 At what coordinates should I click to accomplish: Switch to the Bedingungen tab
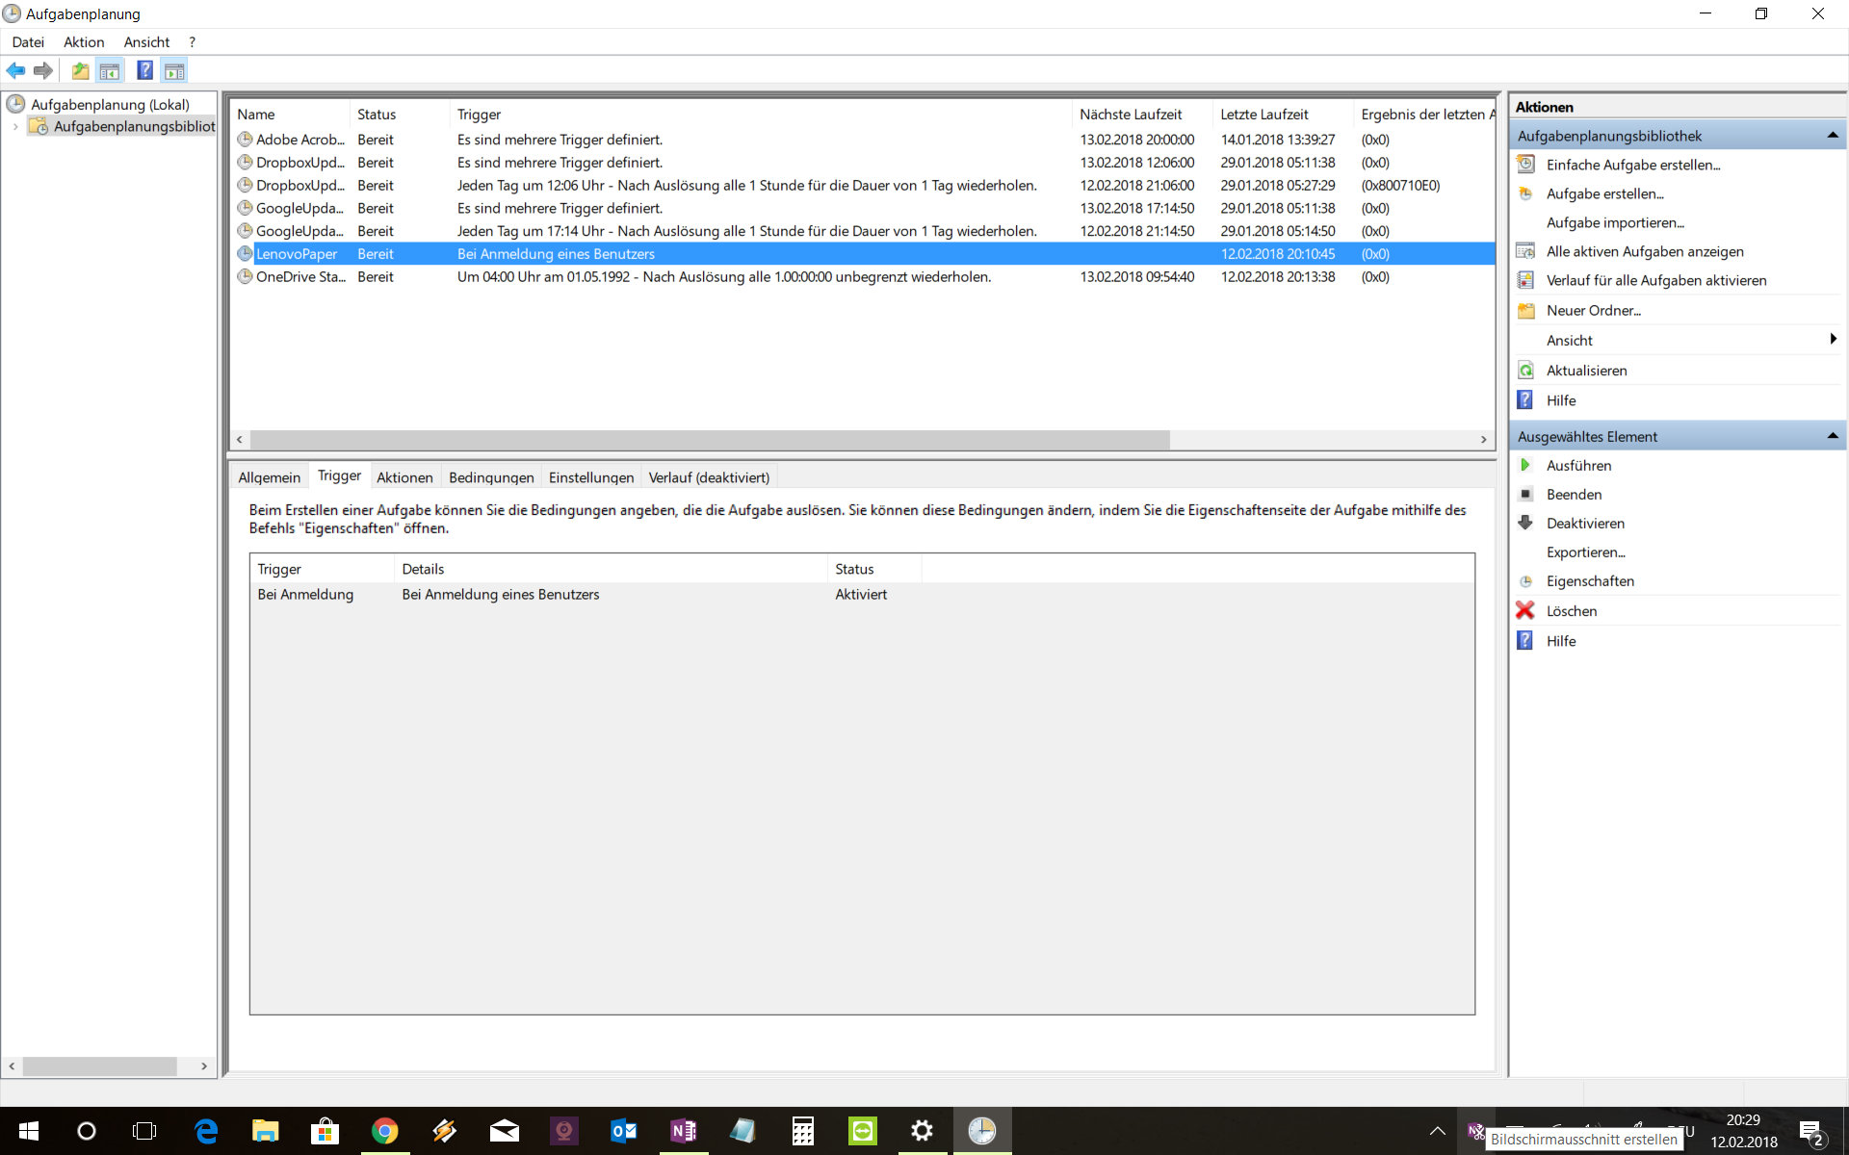pyautogui.click(x=491, y=477)
